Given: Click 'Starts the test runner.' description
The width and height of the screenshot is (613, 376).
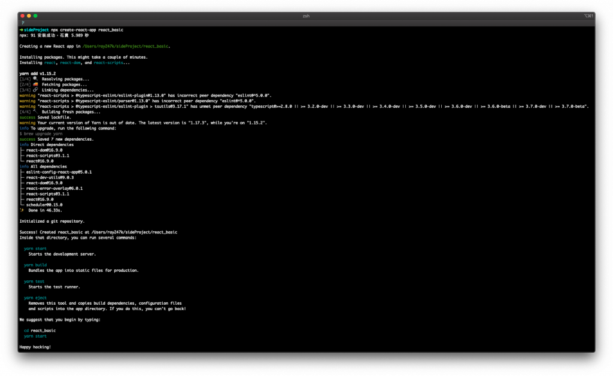Looking at the screenshot, I should click(54, 287).
